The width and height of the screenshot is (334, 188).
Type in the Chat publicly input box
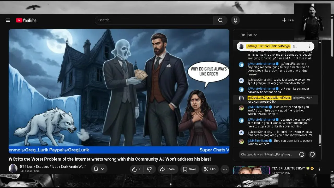(267, 154)
